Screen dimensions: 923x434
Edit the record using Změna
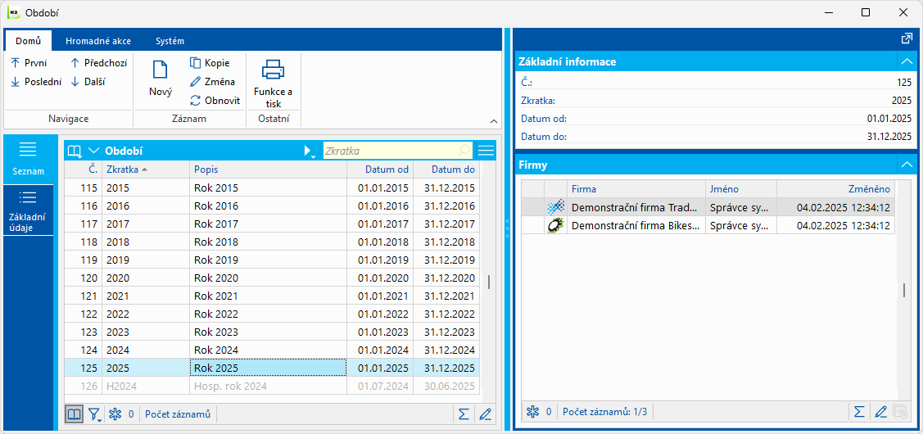(x=212, y=82)
